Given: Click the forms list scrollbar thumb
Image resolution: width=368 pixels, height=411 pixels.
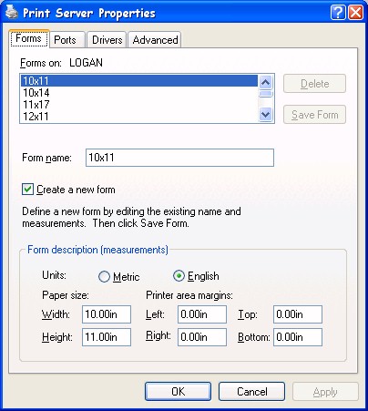Looking at the screenshot, I should 266,94.
